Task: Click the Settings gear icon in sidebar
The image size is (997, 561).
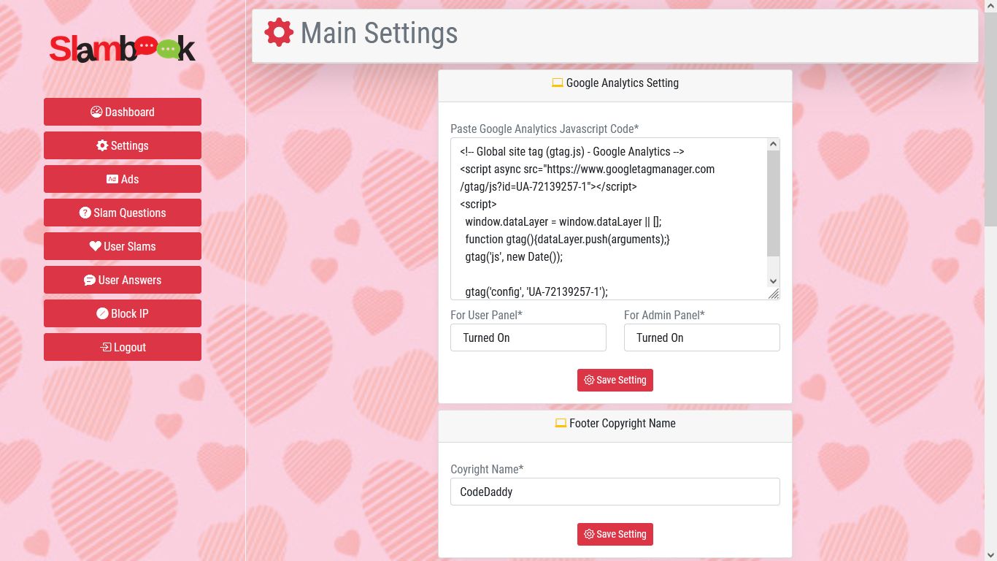Action: tap(101, 145)
